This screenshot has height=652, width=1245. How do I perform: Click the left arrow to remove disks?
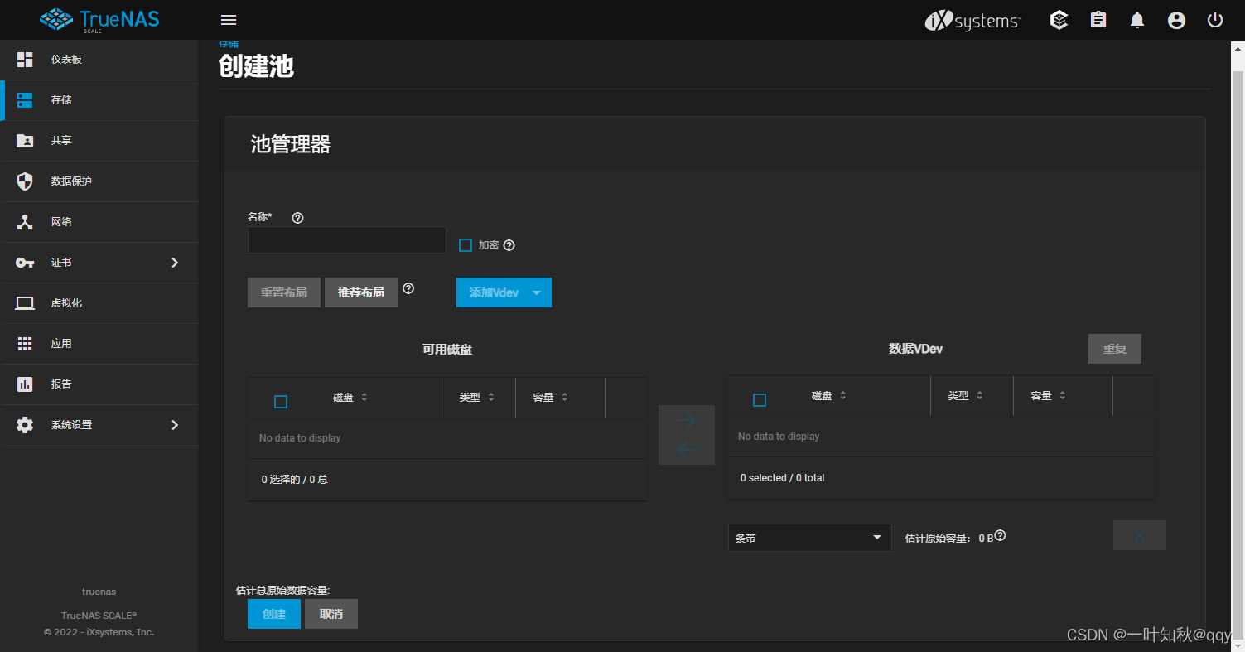click(686, 450)
